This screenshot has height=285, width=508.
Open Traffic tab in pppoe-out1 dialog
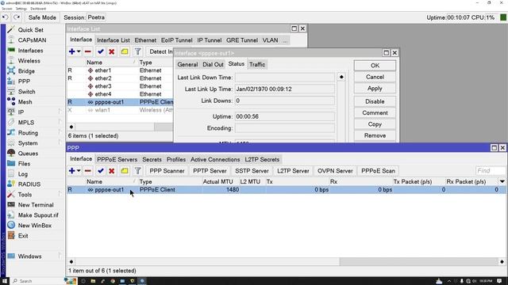pyautogui.click(x=257, y=64)
